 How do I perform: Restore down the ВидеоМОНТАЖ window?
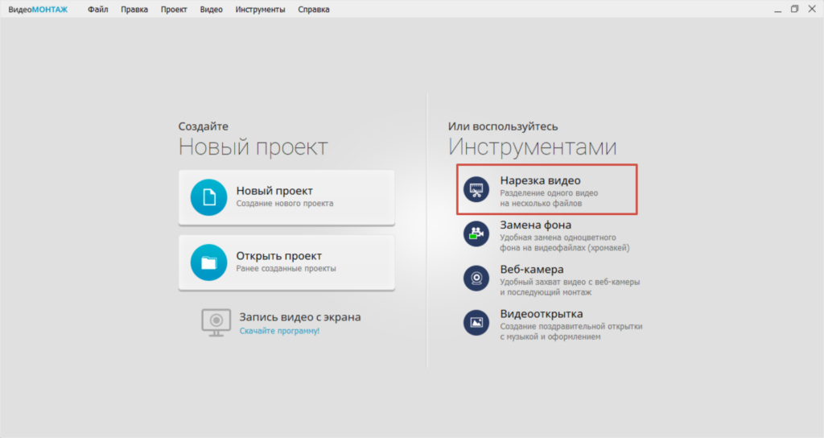pyautogui.click(x=794, y=9)
